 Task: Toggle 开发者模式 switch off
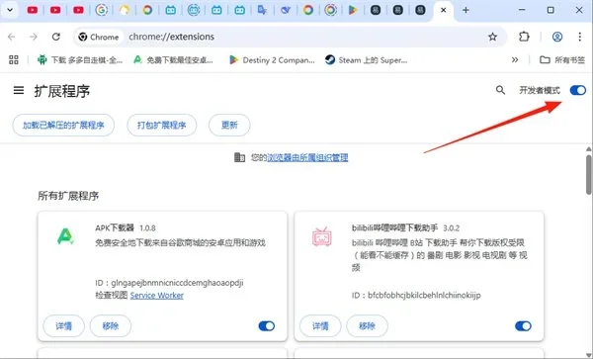(578, 90)
